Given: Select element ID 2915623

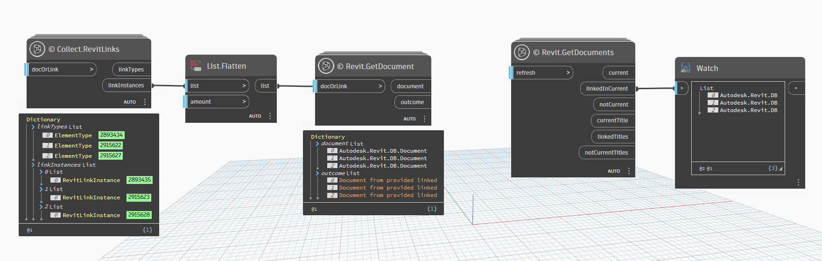Looking at the screenshot, I should [139, 197].
